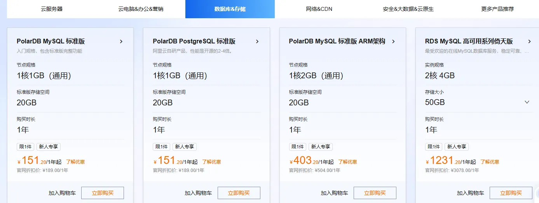Click arrow beside PolarDB MySQL 标准版 title
Screen dimensions: 539x203
point(121,41)
